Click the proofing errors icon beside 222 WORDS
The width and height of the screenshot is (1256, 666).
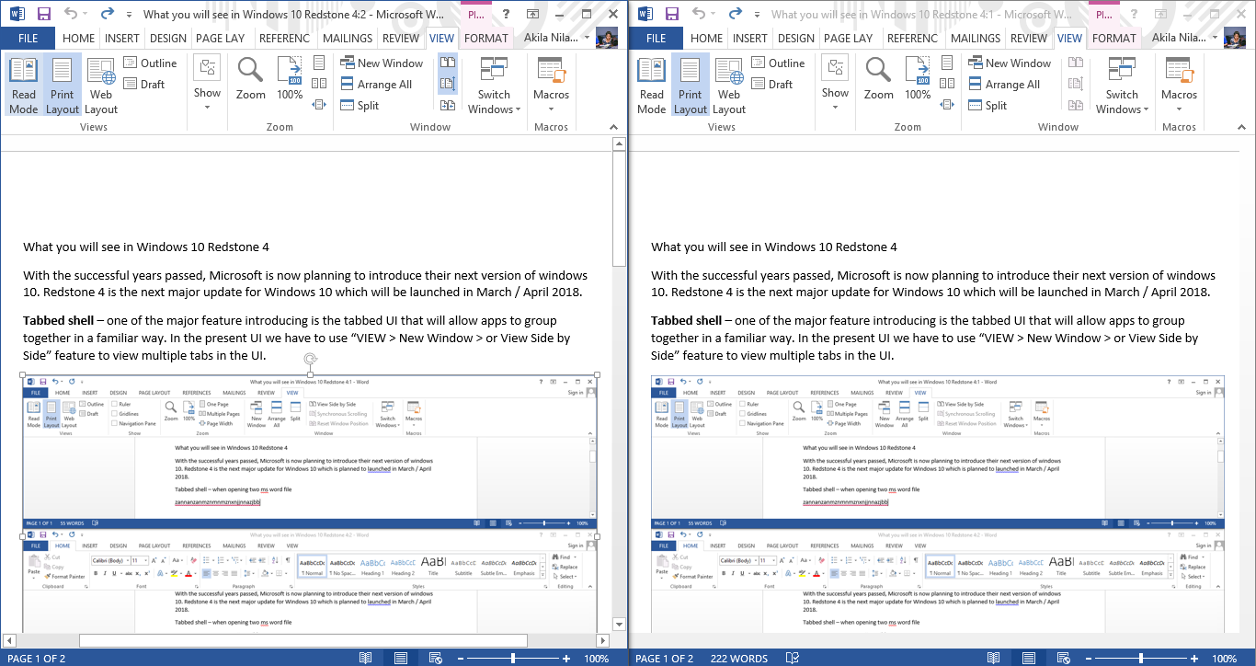click(x=788, y=659)
